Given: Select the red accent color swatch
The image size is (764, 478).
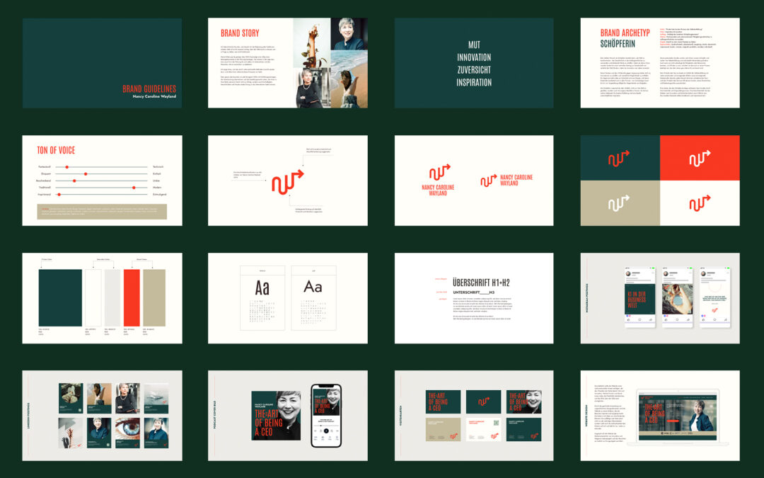Looking at the screenshot, I should (x=132, y=297).
